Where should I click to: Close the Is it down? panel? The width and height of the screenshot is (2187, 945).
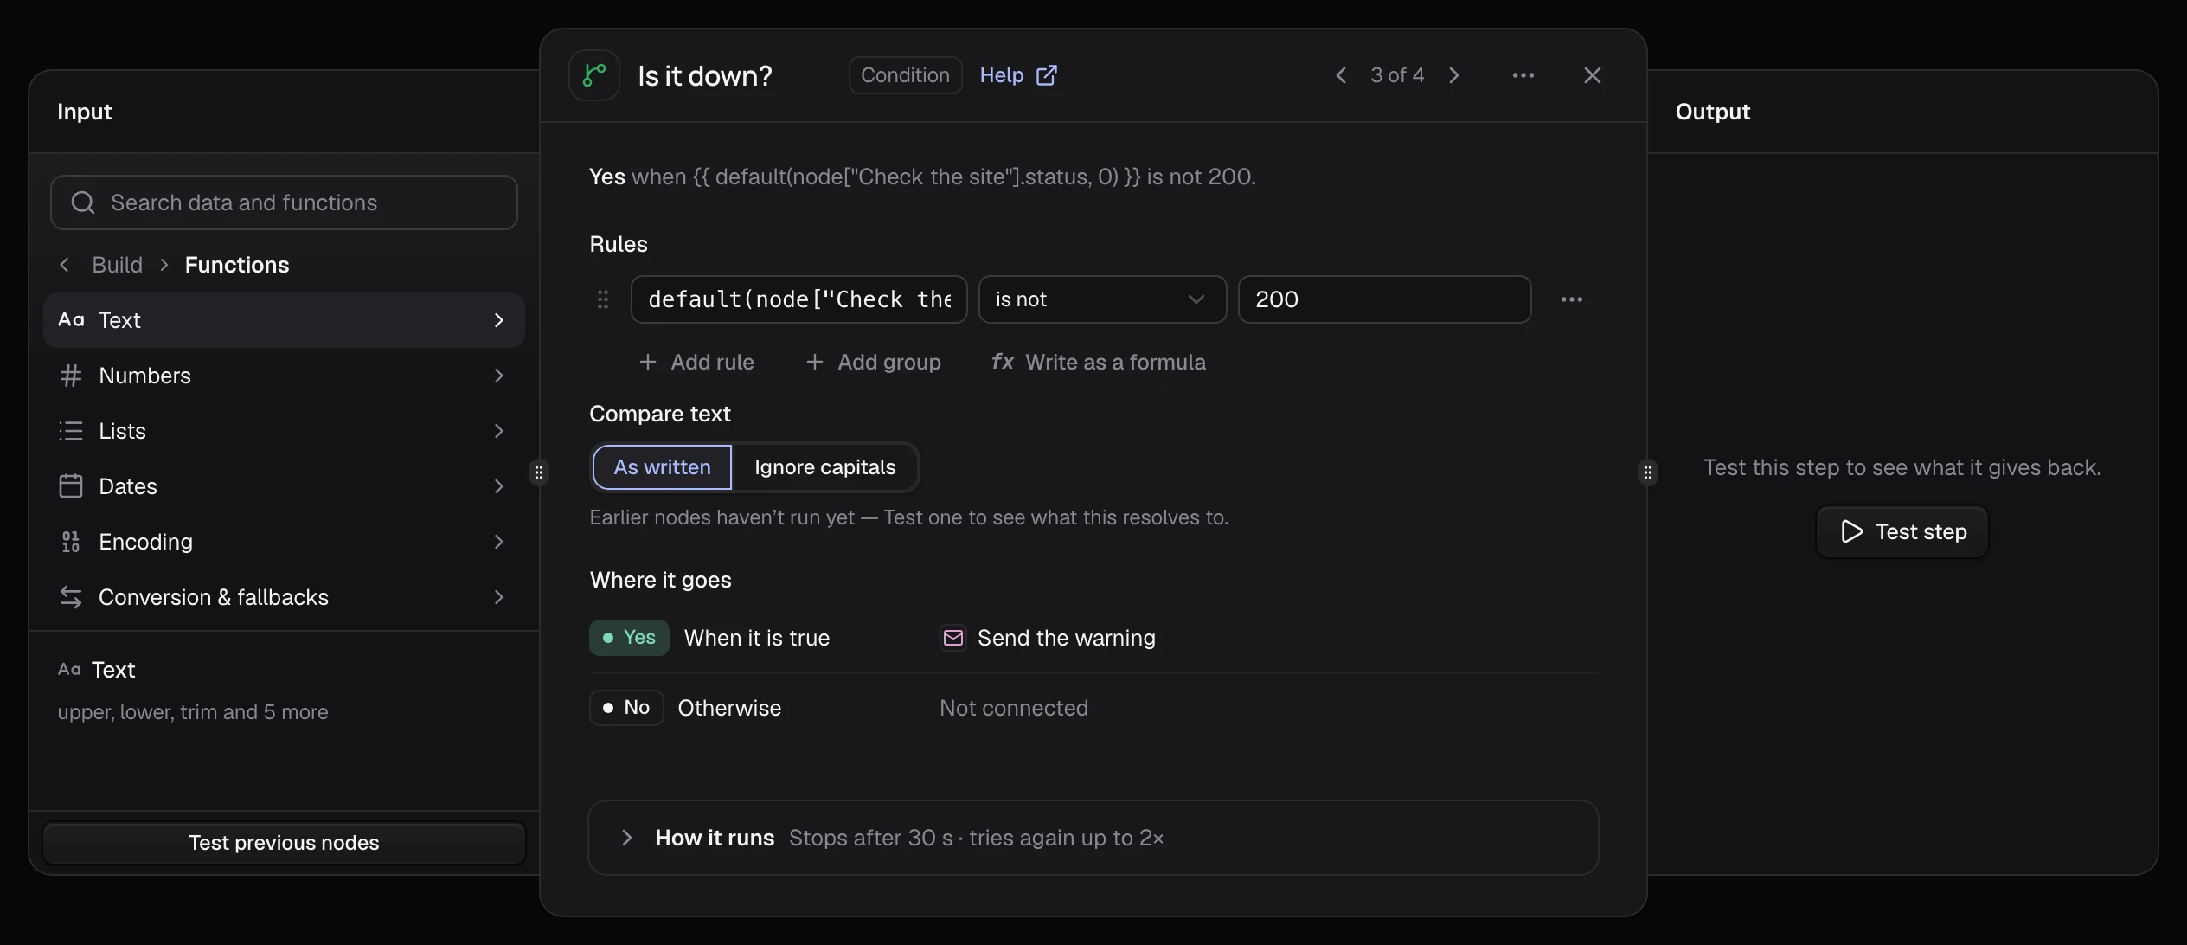click(1593, 75)
